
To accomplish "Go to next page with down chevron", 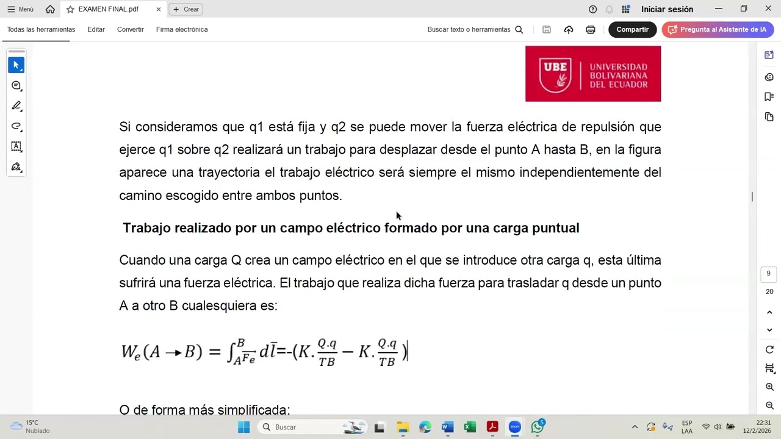I will tap(769, 330).
